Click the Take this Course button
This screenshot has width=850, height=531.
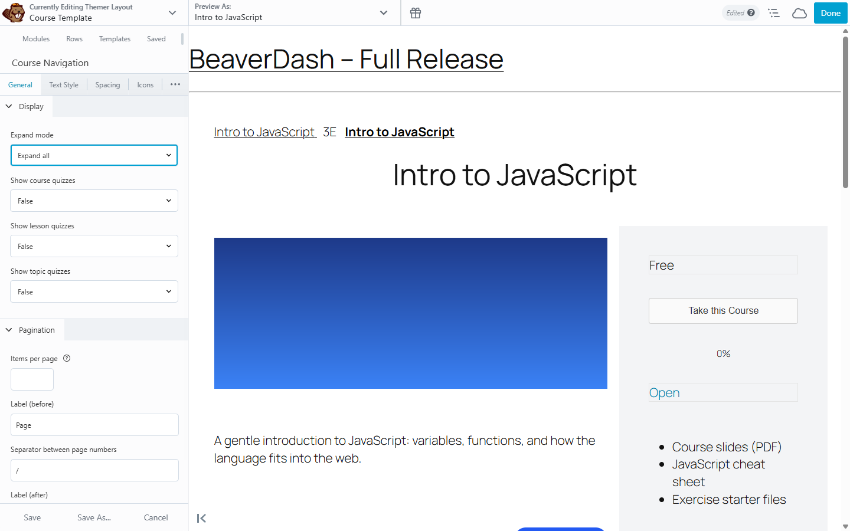coord(723,311)
